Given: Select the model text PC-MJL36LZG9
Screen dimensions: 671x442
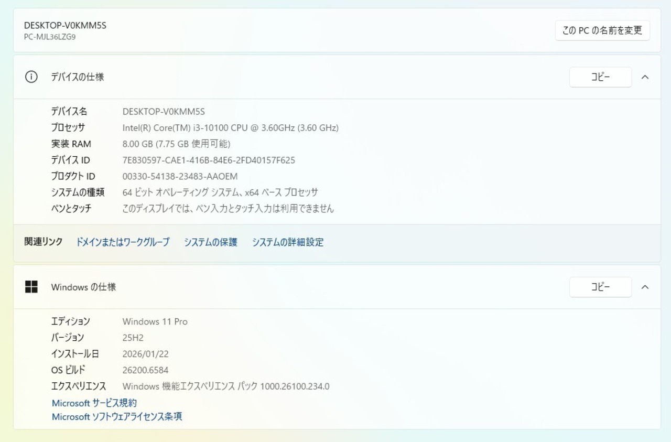Looking at the screenshot, I should 50,37.
